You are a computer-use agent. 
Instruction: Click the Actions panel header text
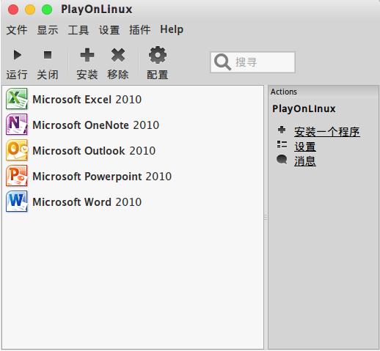coord(284,92)
